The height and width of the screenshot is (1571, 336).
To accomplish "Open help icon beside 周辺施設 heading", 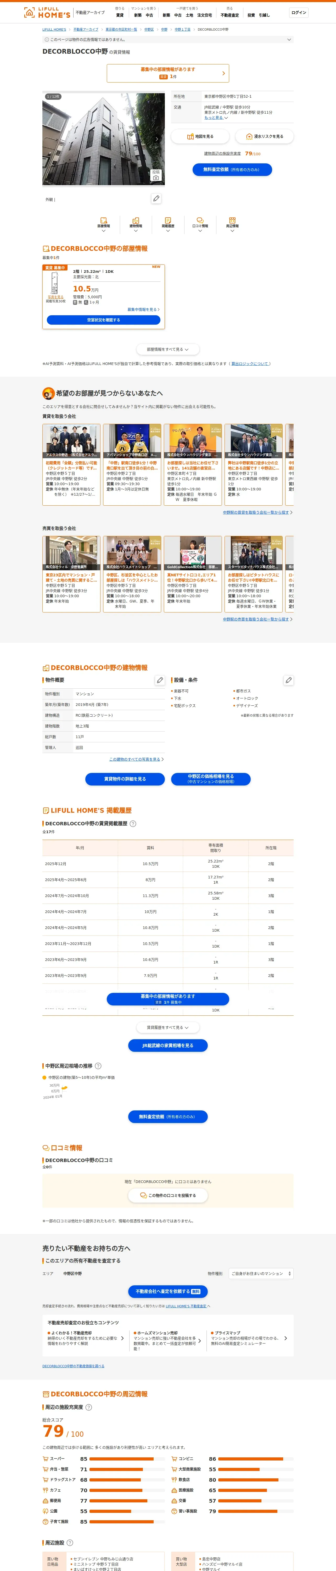I will tap(70, 1542).
